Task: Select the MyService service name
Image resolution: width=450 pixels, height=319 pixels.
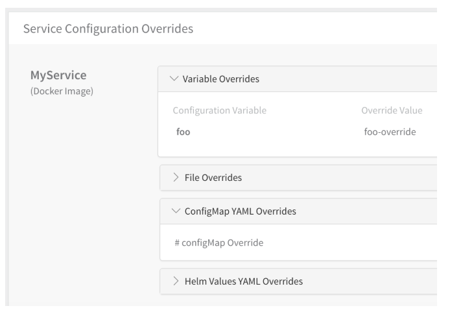Action: click(x=58, y=75)
